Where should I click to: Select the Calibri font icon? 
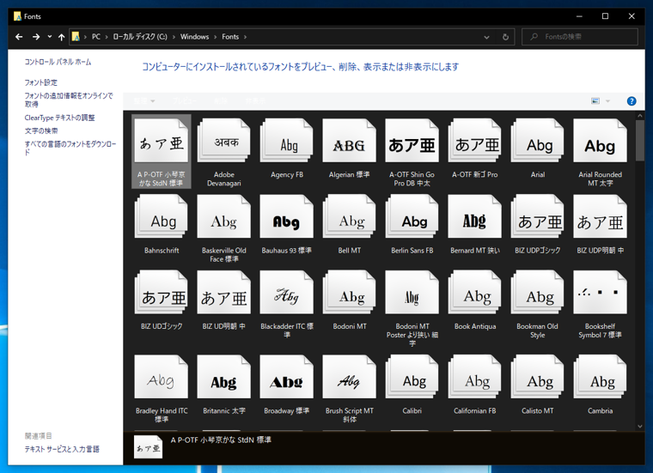pos(412,377)
